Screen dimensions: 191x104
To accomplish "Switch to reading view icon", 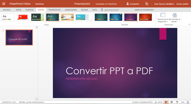I will click(x=172, y=102).
